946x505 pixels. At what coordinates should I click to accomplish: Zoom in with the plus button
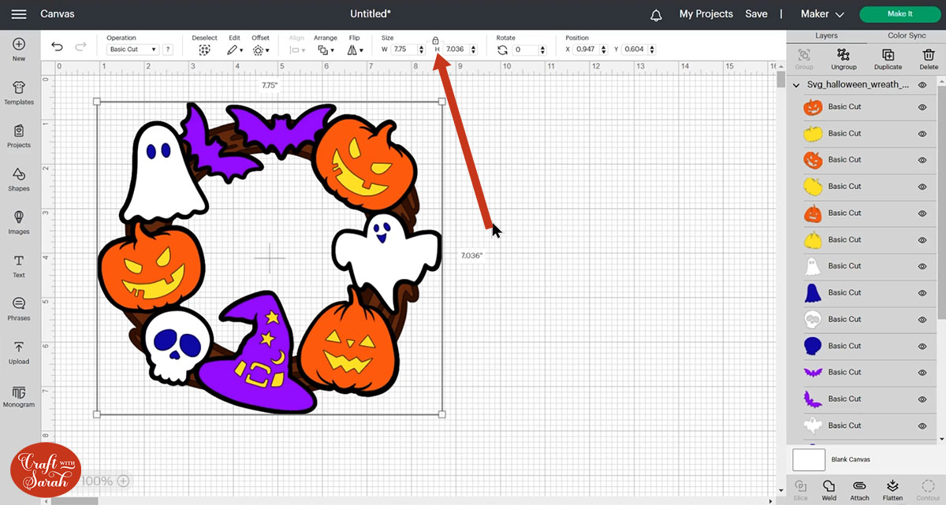[123, 481]
